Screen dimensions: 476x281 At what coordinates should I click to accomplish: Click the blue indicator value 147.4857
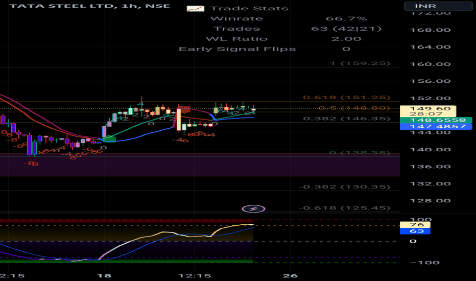[x=436, y=126]
